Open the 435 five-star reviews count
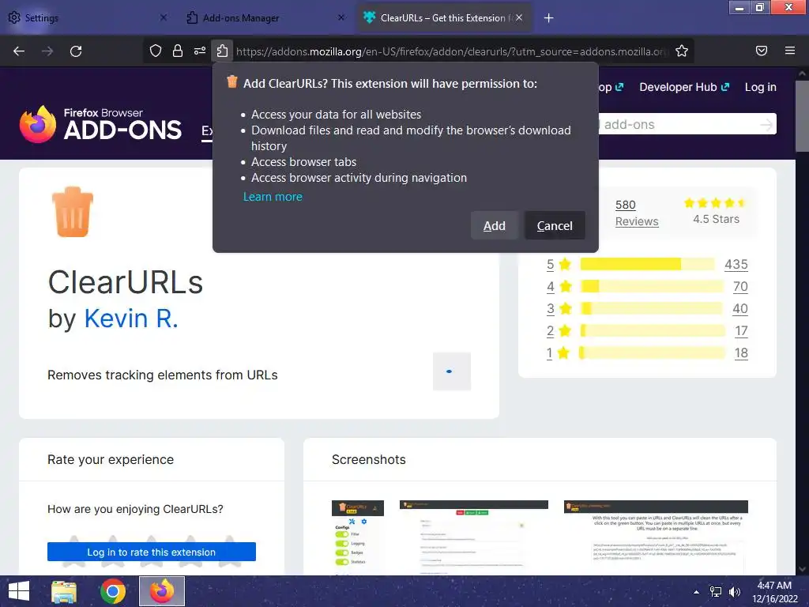 (x=736, y=264)
